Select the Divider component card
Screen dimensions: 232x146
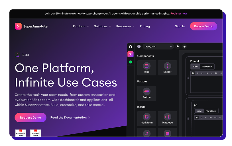coord(167,68)
